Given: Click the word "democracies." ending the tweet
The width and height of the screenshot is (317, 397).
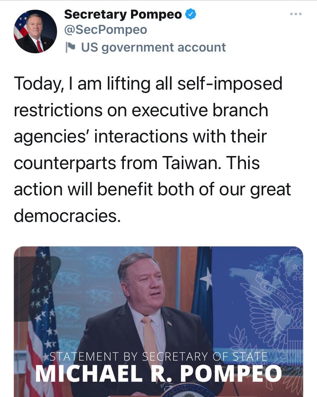Looking at the screenshot, I should tap(67, 216).
